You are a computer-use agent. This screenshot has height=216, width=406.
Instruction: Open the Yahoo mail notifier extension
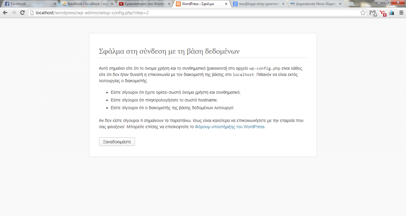click(x=383, y=13)
